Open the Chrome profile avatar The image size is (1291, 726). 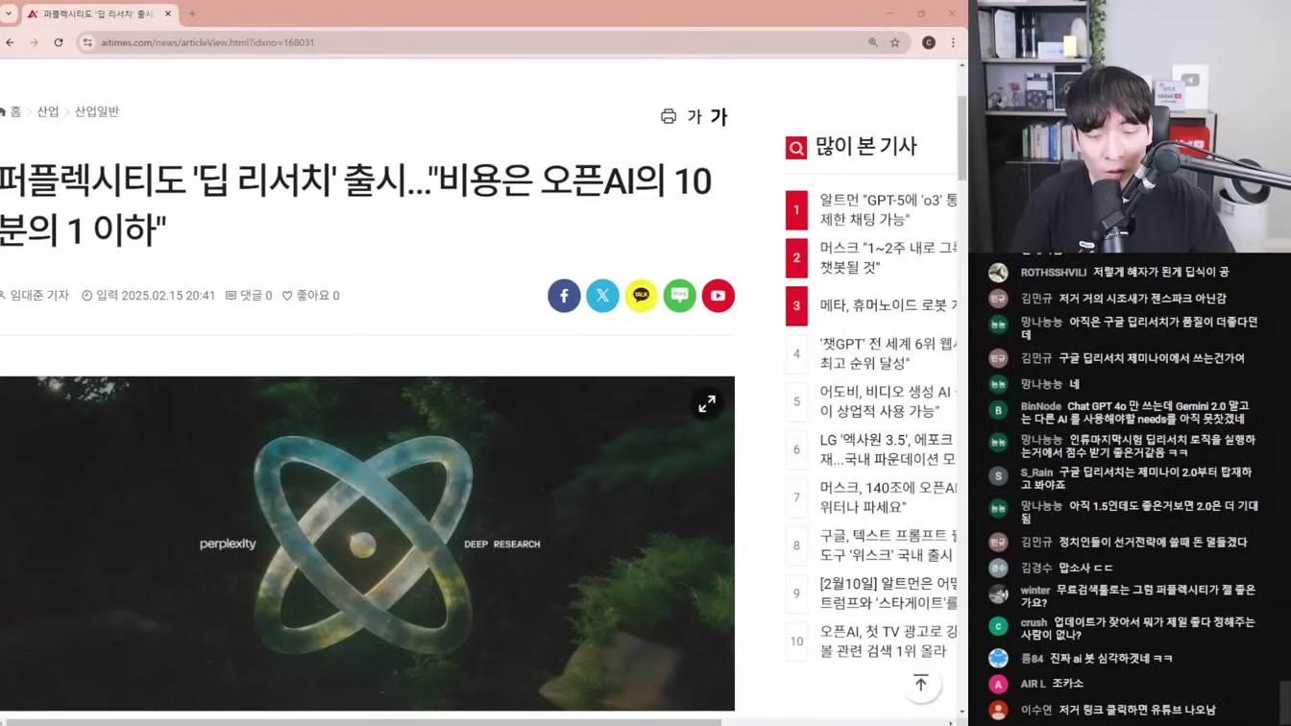point(929,42)
